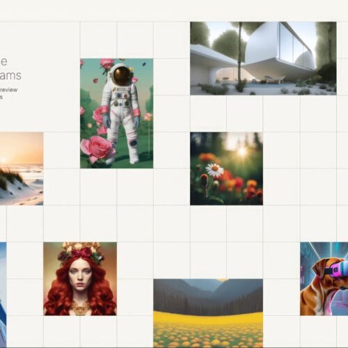The height and width of the screenshot is (348, 348).
Task: Click the gold necklace in the portrait
Action: point(79,308)
